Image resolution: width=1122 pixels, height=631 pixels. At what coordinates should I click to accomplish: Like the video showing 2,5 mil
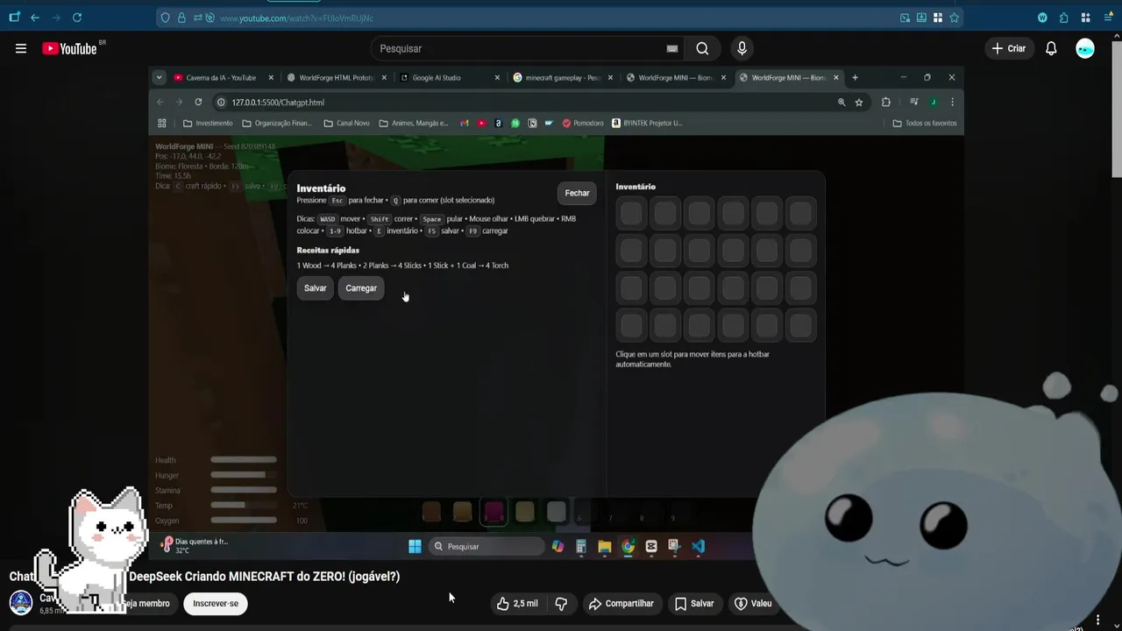click(517, 603)
